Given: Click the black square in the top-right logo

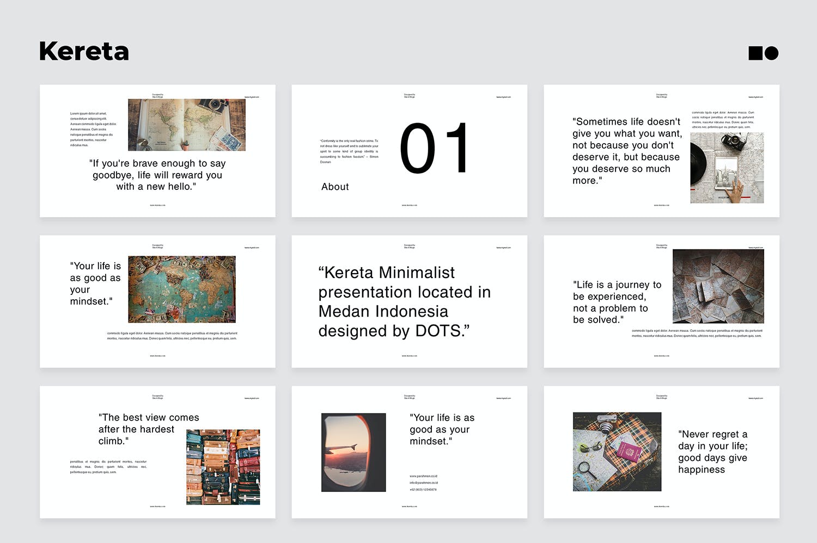Looking at the screenshot, I should [755, 53].
